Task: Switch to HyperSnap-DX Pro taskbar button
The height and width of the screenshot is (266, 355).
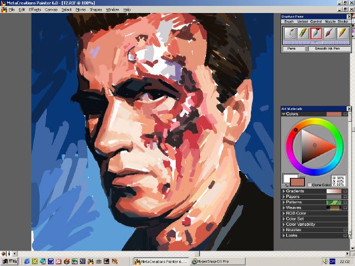Action: click(x=217, y=261)
